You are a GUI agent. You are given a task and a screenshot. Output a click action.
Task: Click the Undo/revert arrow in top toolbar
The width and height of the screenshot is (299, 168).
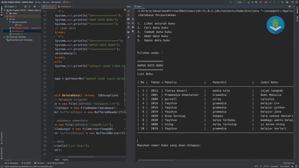coord(282,2)
